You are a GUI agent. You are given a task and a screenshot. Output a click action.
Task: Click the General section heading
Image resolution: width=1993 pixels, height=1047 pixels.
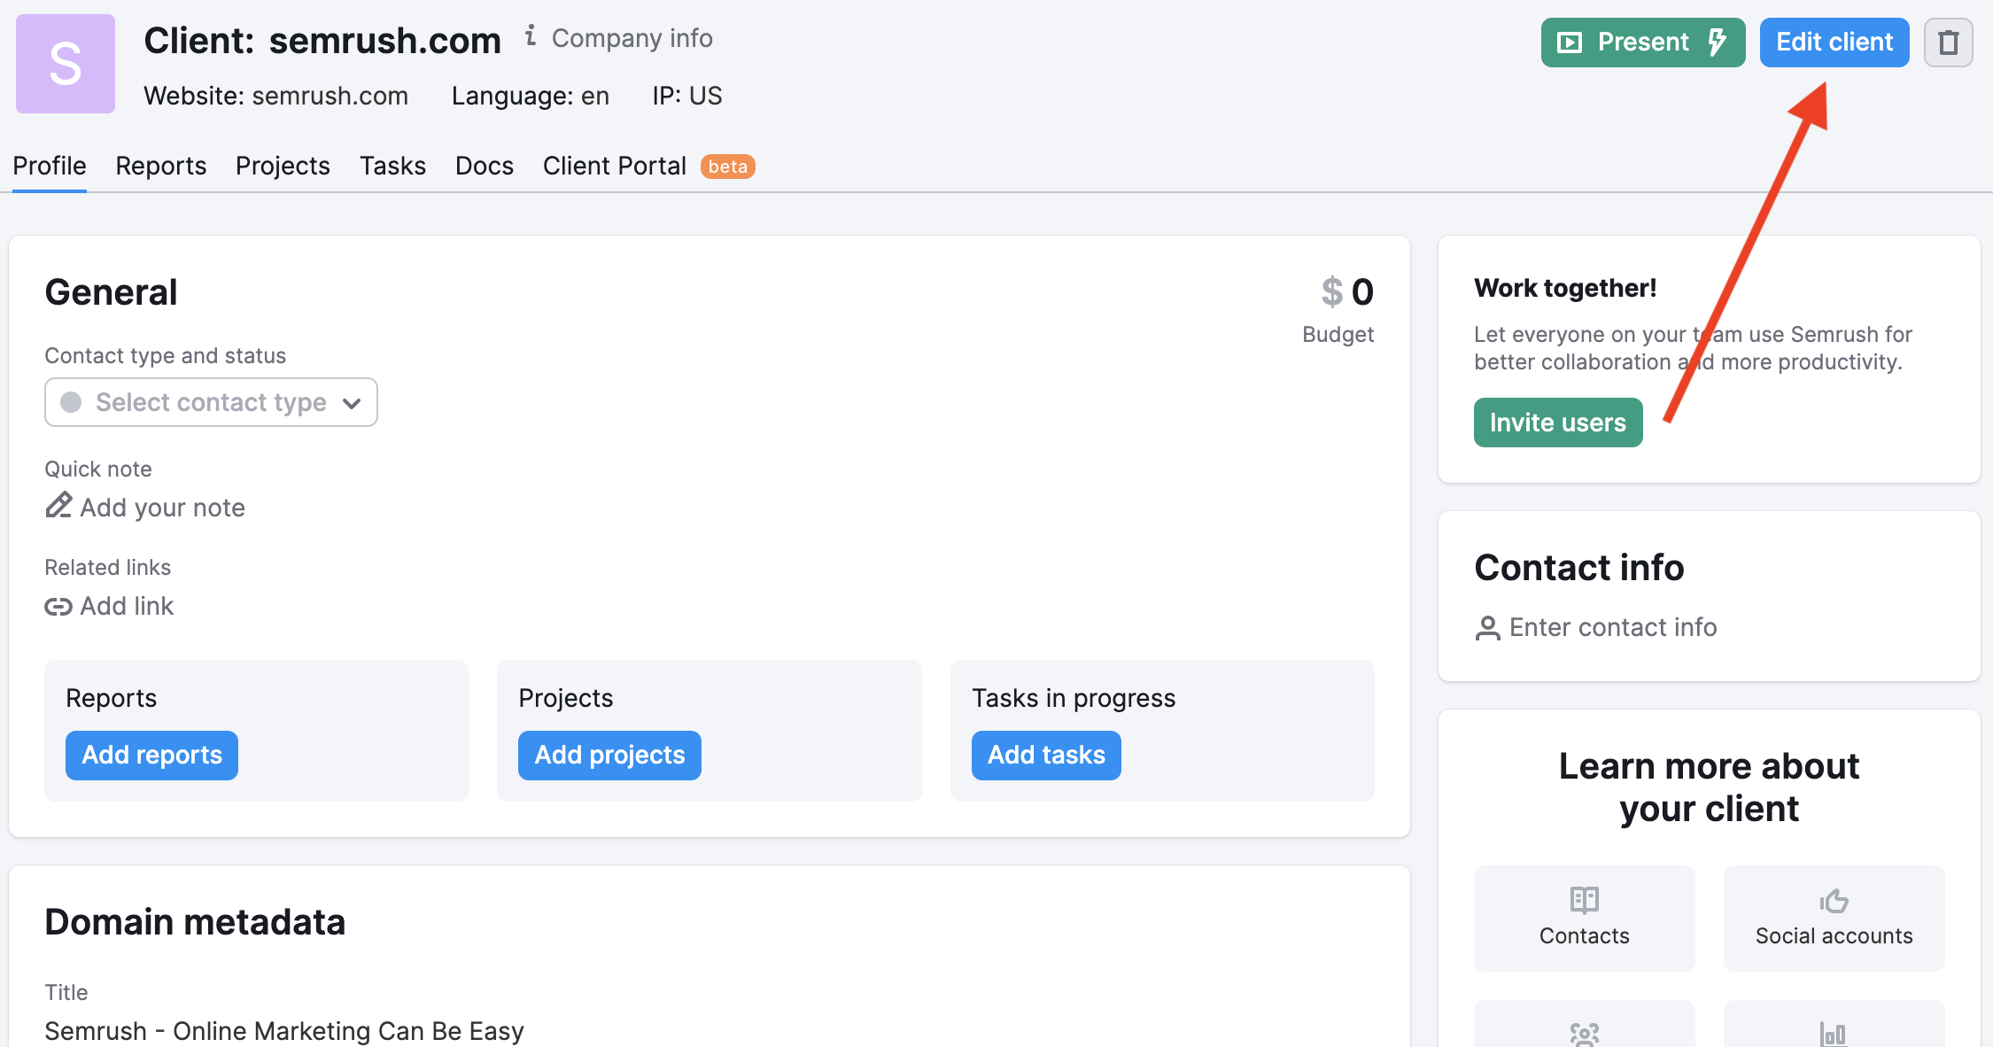111,292
